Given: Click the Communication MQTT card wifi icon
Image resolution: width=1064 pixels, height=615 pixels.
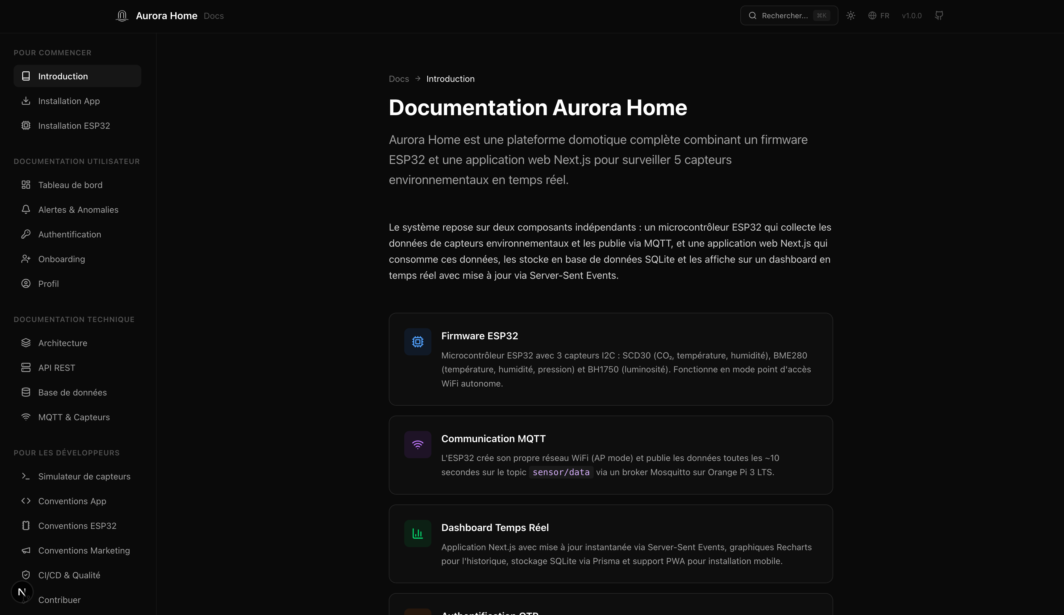Looking at the screenshot, I should click(x=418, y=444).
